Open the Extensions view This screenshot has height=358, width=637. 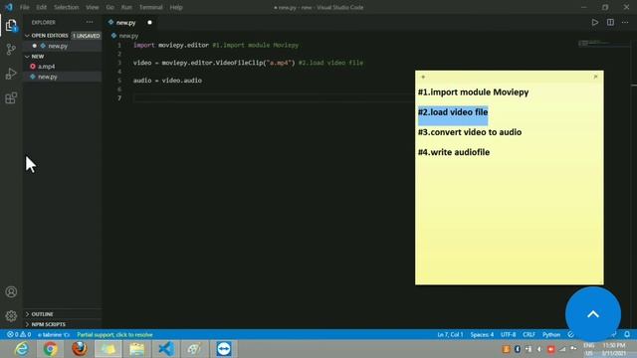pos(11,97)
